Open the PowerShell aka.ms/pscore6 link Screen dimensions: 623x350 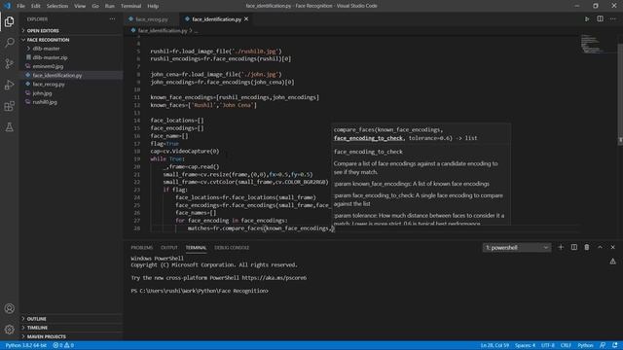(275, 278)
